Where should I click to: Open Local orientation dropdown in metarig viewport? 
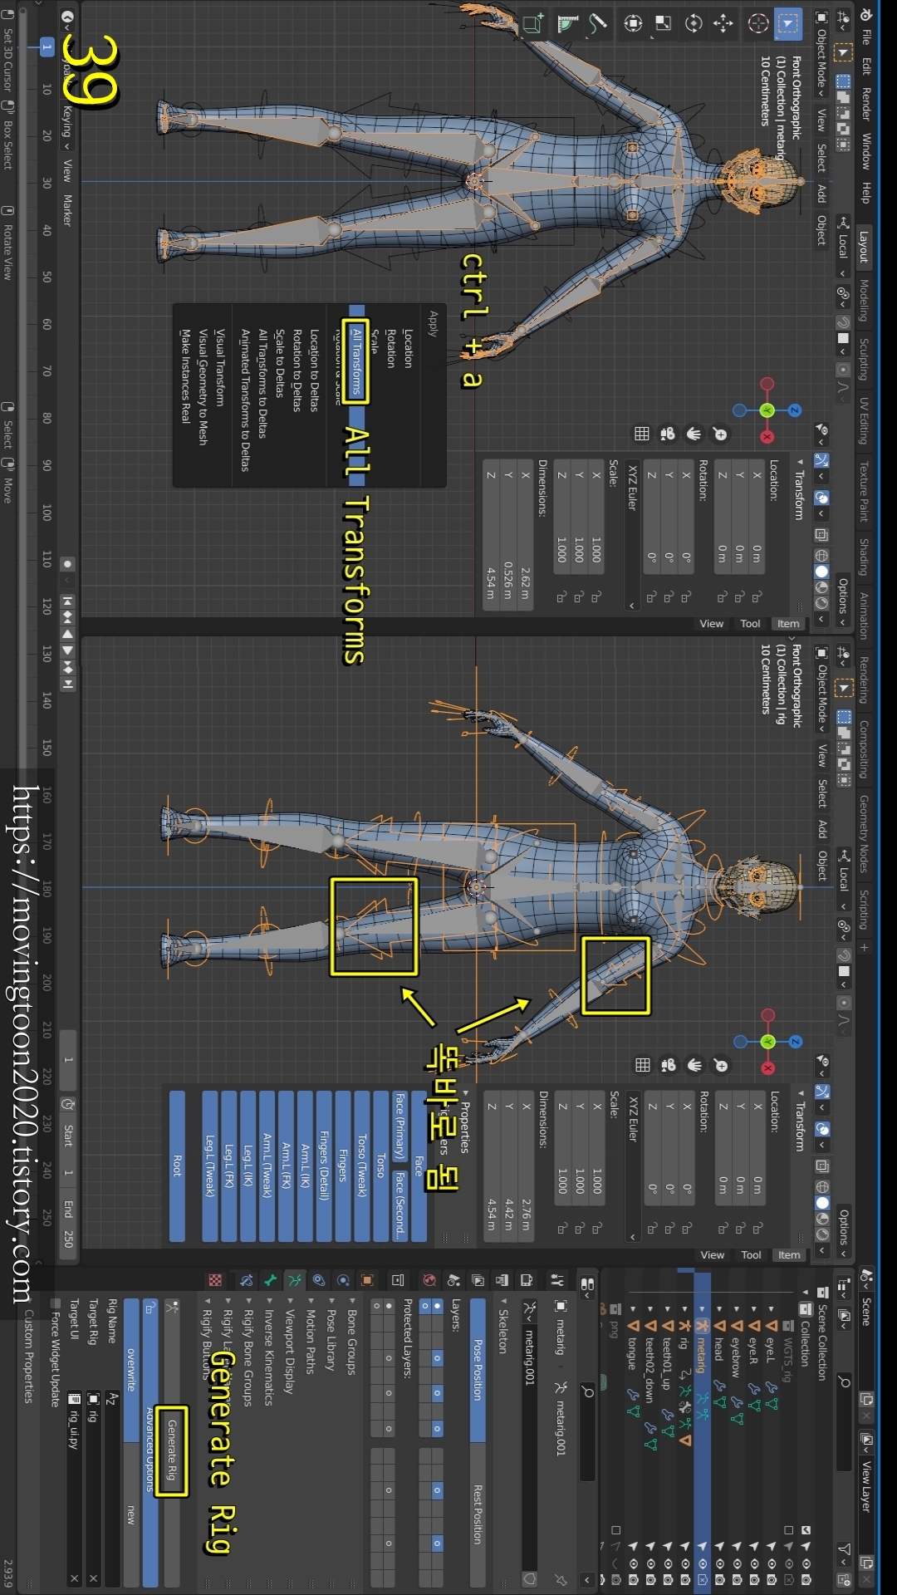pos(844,245)
